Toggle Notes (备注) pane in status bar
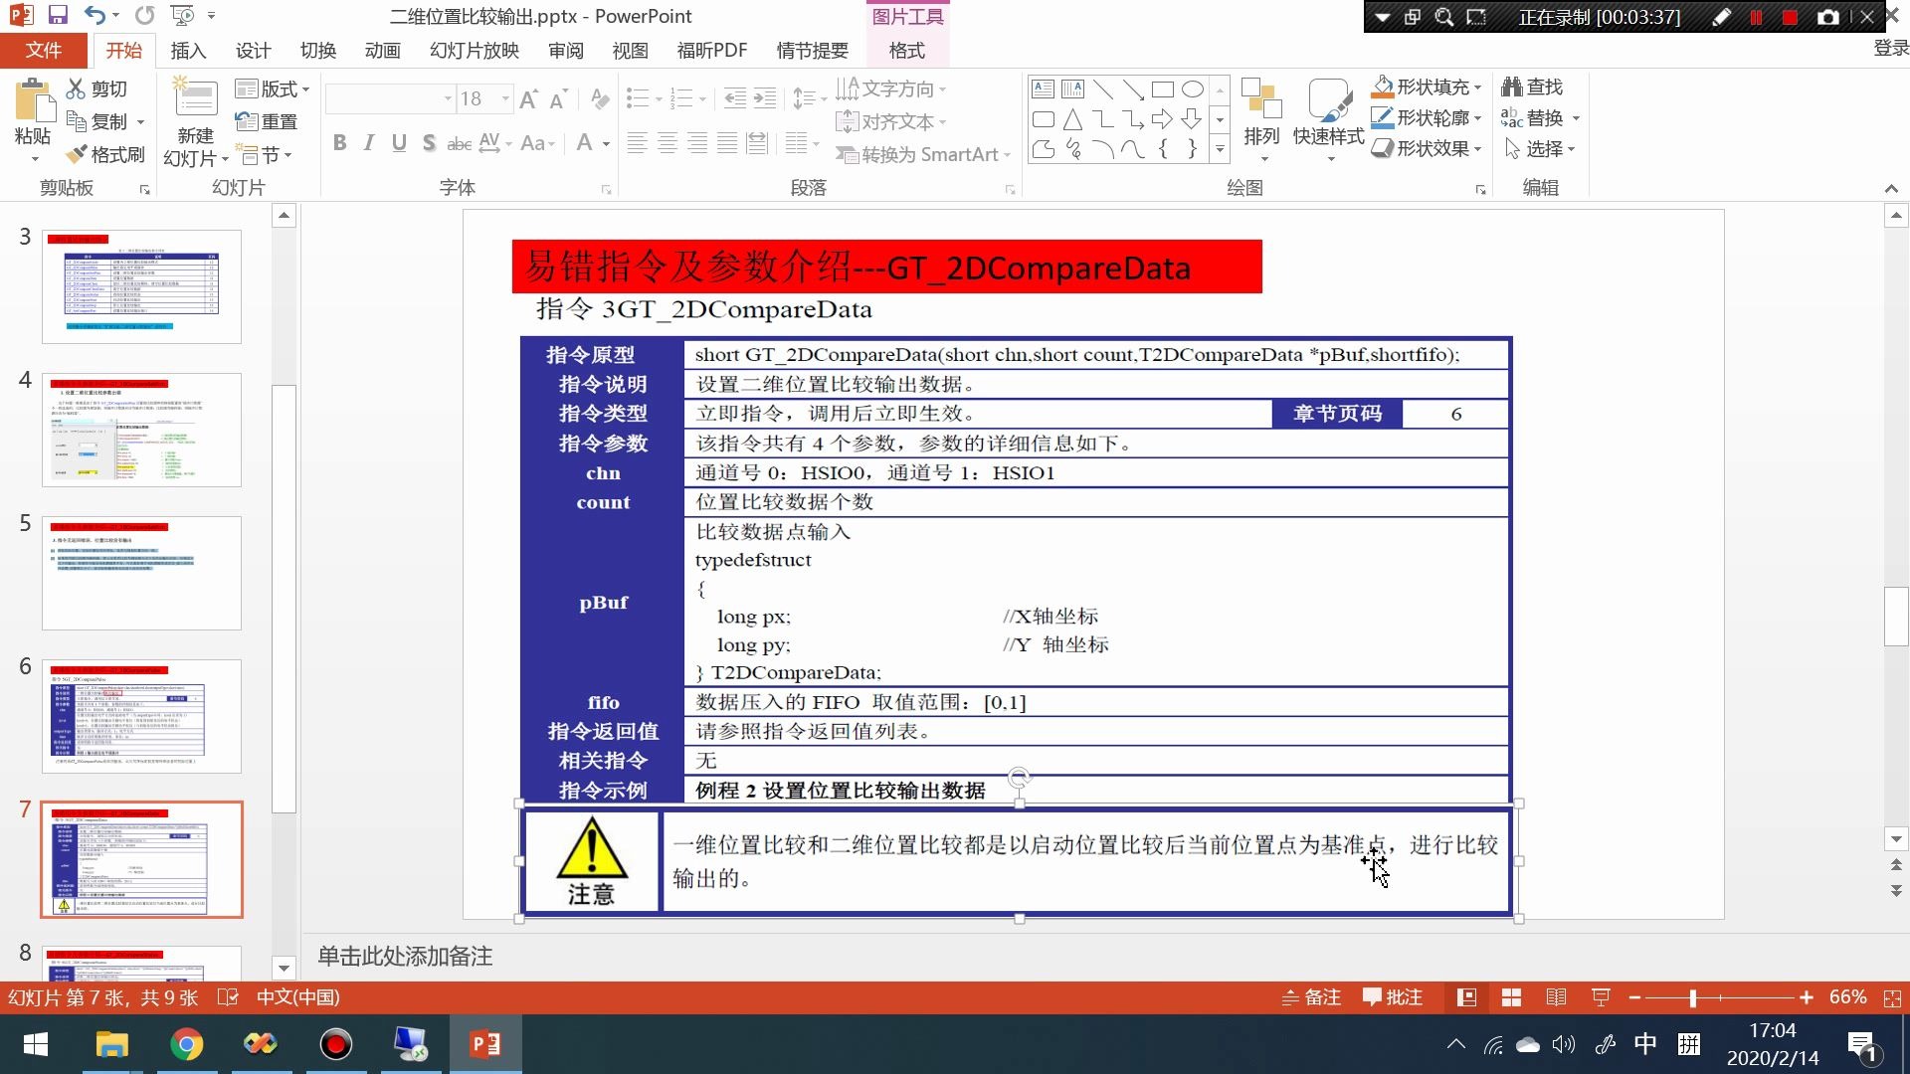1910x1074 pixels. [1311, 997]
